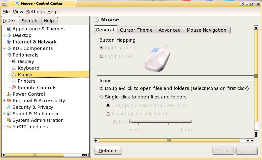Select Keyboard text in the tree
The image size is (262, 160).
pyautogui.click(x=28, y=68)
